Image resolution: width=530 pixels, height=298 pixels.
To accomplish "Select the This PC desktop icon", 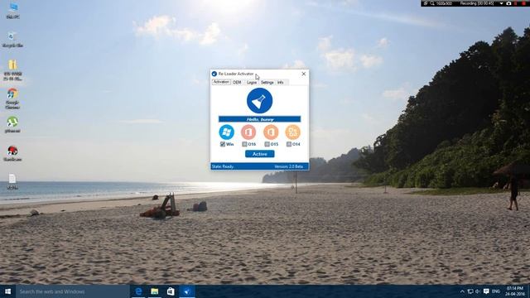I will (13, 10).
